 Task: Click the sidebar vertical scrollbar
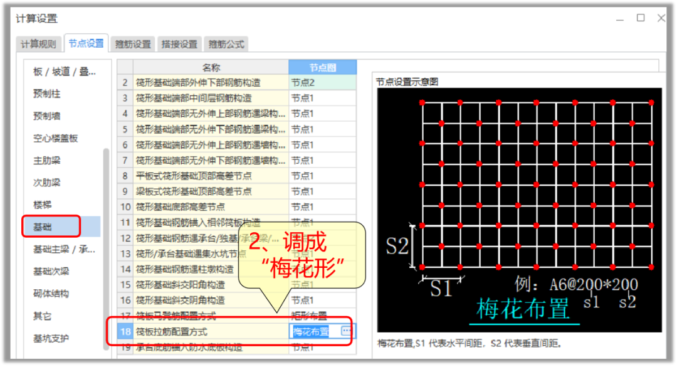pyautogui.click(x=106, y=248)
